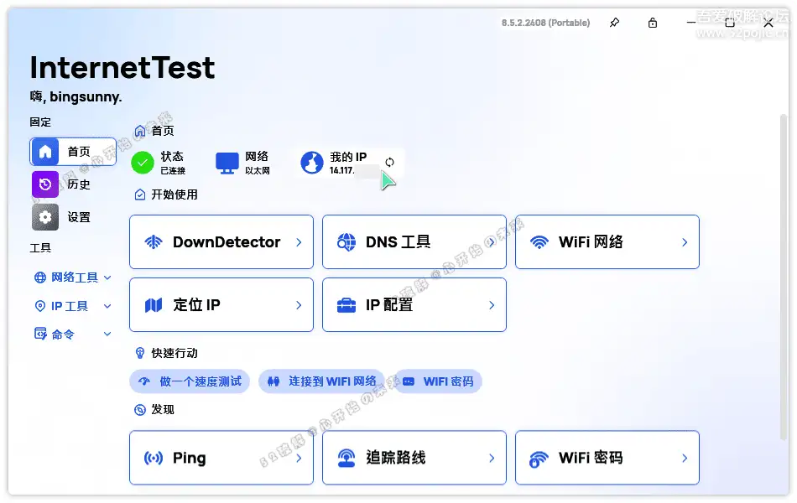Viewport: 797px width, 503px height.
Task: Click the command icon beside 命令
Action: [40, 334]
